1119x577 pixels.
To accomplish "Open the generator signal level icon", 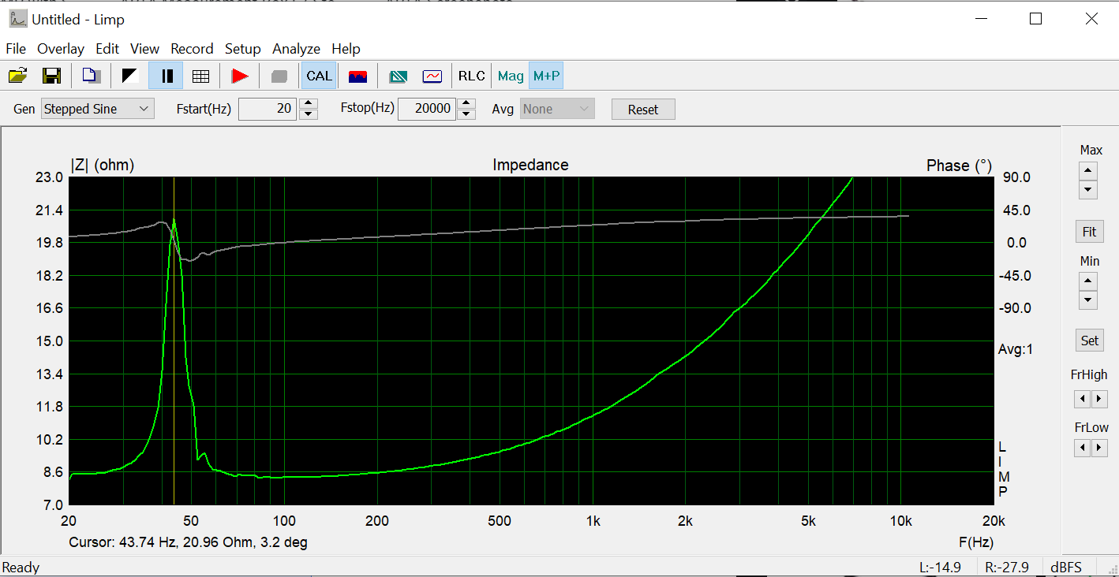I will 358,76.
